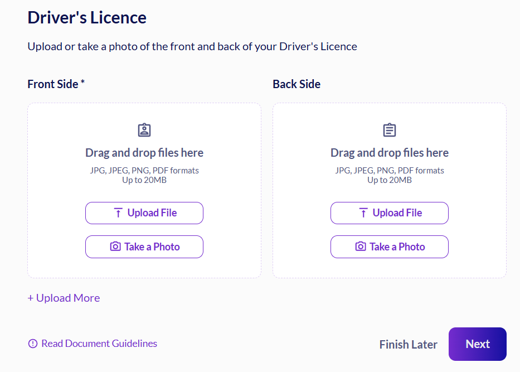Choose Finish Later
The image size is (520, 372).
tap(408, 345)
